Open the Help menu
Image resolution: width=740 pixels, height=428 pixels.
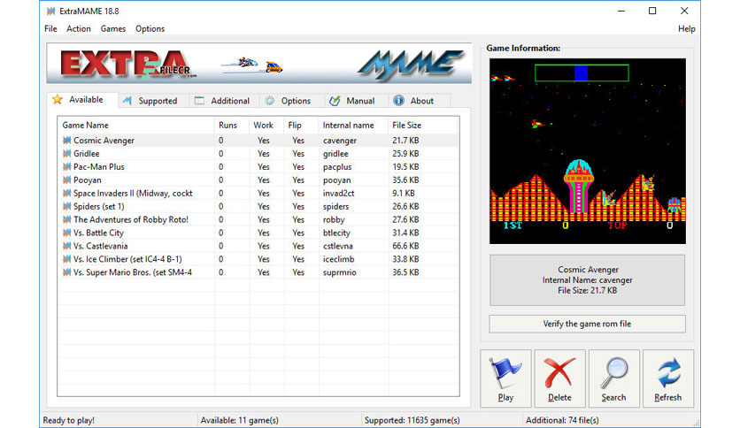click(x=687, y=29)
